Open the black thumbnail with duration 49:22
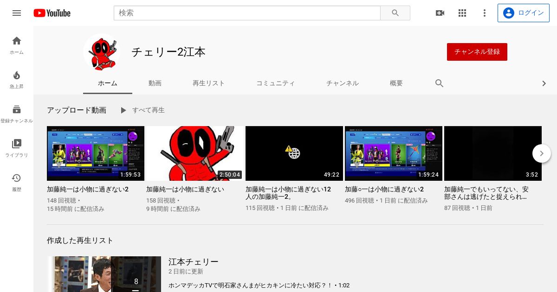This screenshot has height=292, width=557. click(294, 153)
